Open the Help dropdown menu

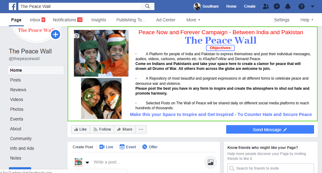coord(307,20)
